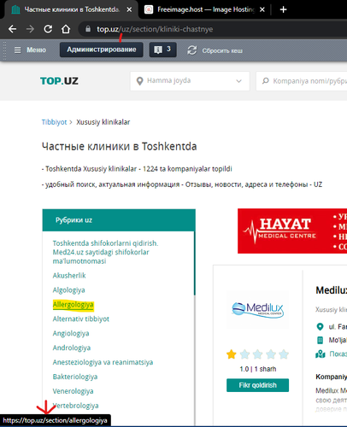The width and height of the screenshot is (347, 427).
Task: Click the HAYAT Medical Centre banner
Action: coord(292,231)
